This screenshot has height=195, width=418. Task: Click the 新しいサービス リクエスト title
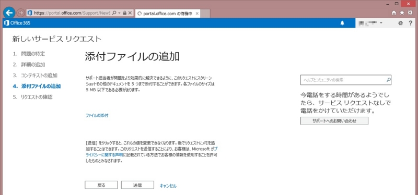tap(57, 39)
